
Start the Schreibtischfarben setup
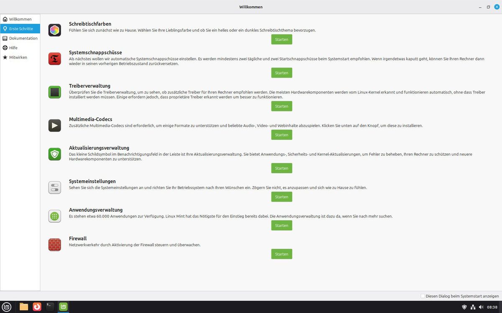(x=282, y=39)
